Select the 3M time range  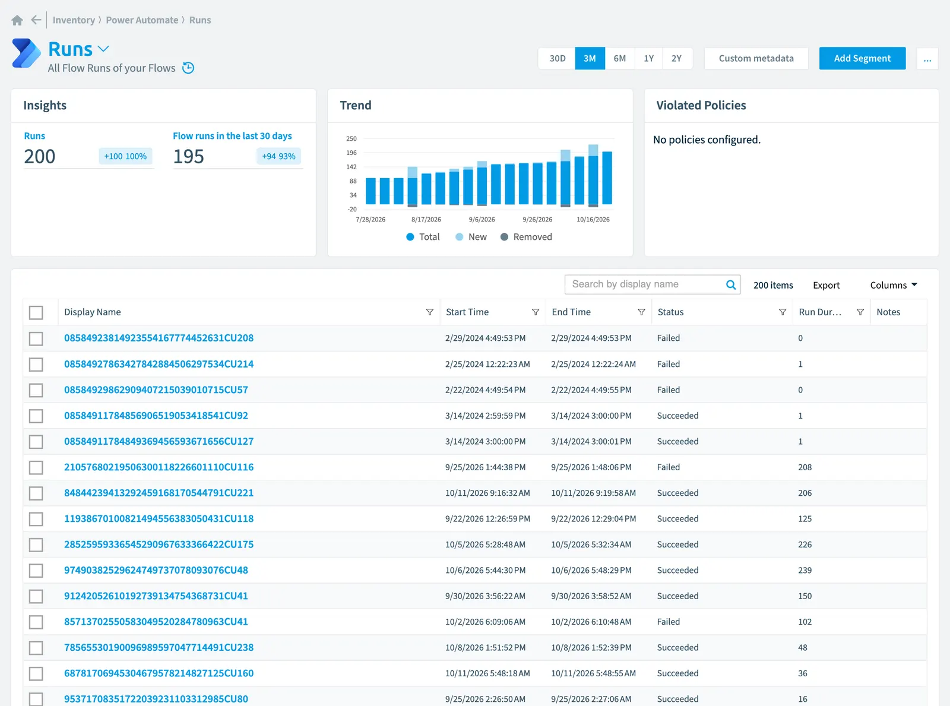pos(590,59)
